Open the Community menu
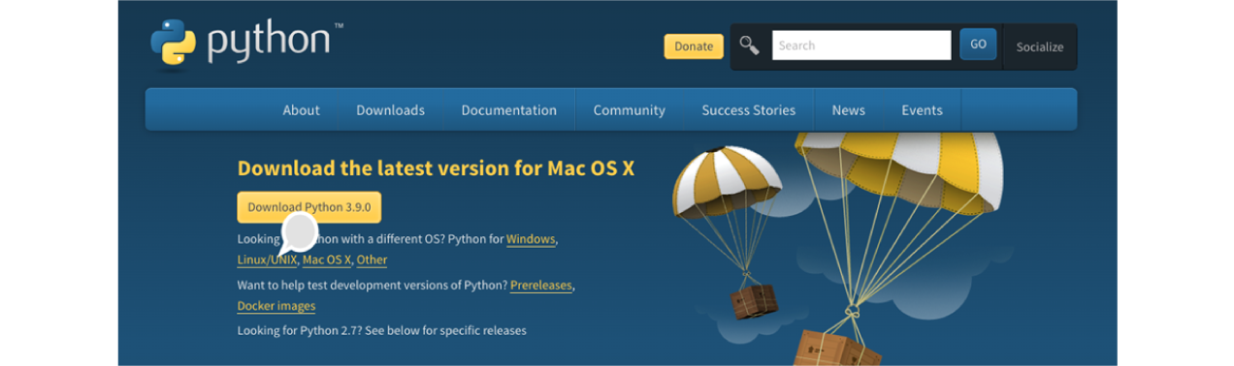This screenshot has height=366, width=1234. pyautogui.click(x=630, y=110)
